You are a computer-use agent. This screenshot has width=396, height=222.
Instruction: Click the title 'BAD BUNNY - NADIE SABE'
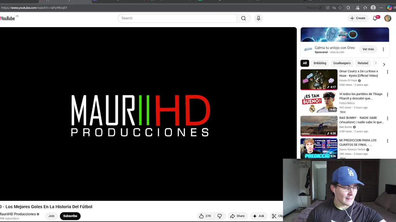tap(361, 120)
